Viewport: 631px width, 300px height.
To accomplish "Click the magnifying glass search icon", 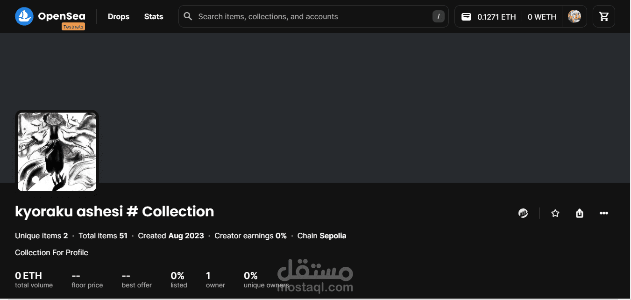I will tap(188, 17).
